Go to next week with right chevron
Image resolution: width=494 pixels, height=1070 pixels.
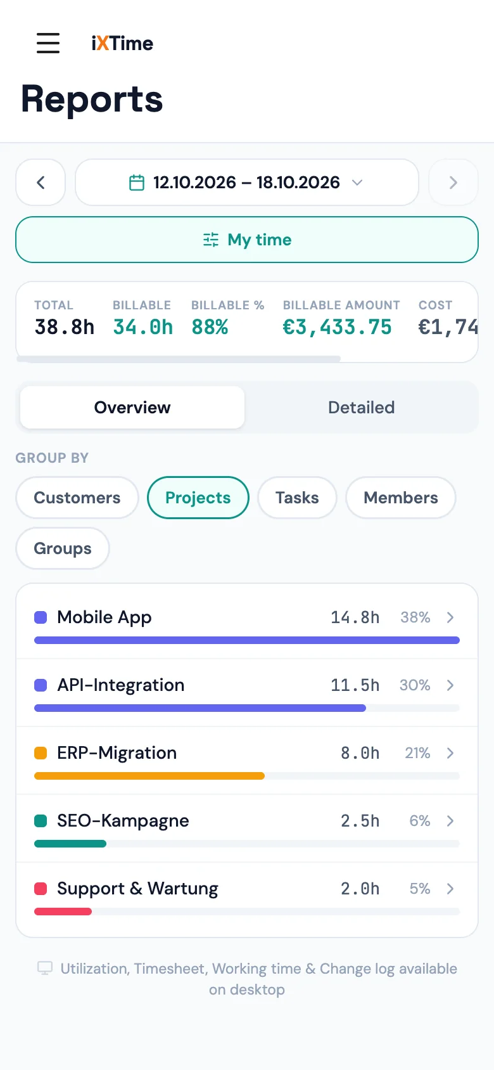(x=453, y=183)
